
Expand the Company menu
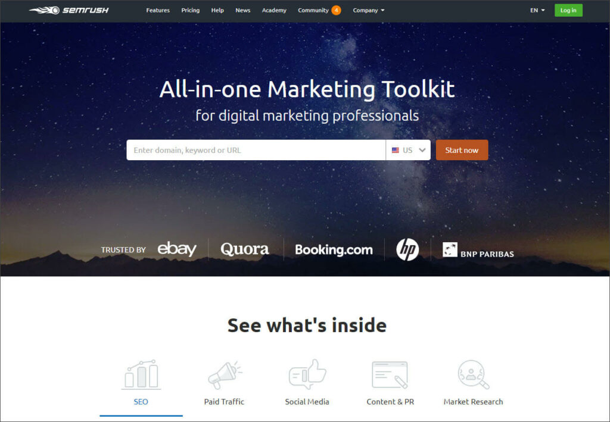click(368, 11)
